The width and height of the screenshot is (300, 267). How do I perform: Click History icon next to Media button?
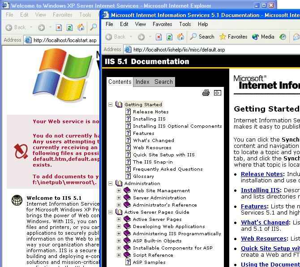(x=283, y=37)
